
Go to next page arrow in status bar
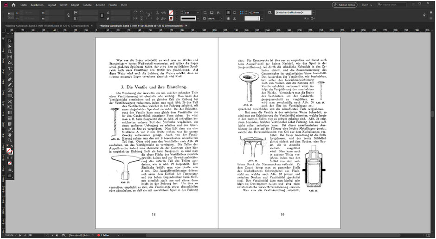tap(52, 235)
